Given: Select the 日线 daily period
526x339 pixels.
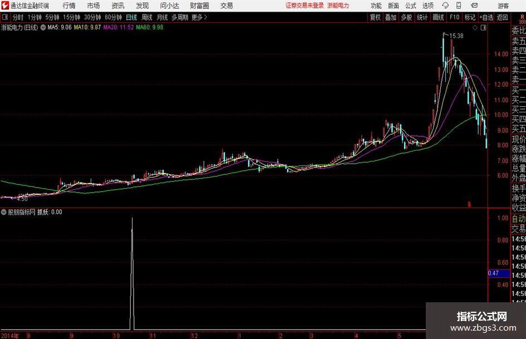Looking at the screenshot, I should [x=131, y=17].
